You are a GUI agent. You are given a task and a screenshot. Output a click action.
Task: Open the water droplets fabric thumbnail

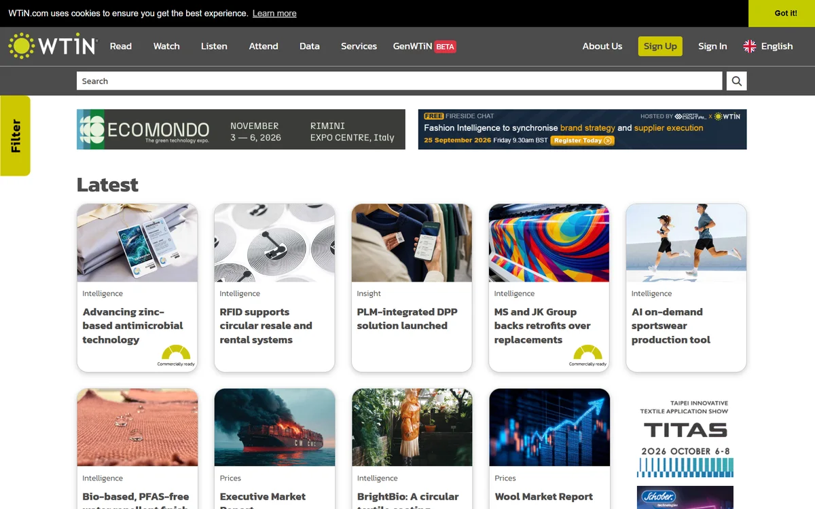[x=137, y=428]
